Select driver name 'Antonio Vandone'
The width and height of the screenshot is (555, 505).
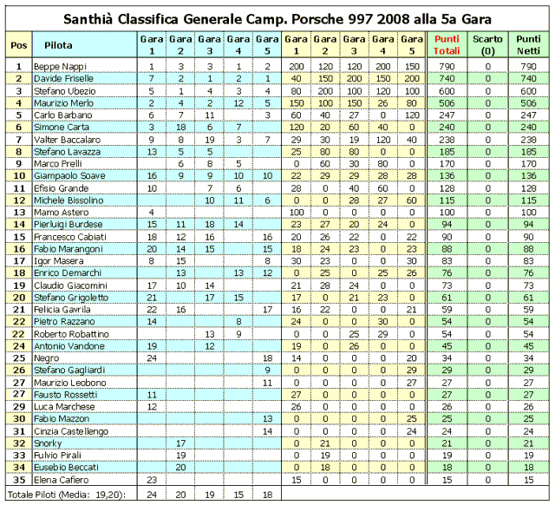(69, 346)
